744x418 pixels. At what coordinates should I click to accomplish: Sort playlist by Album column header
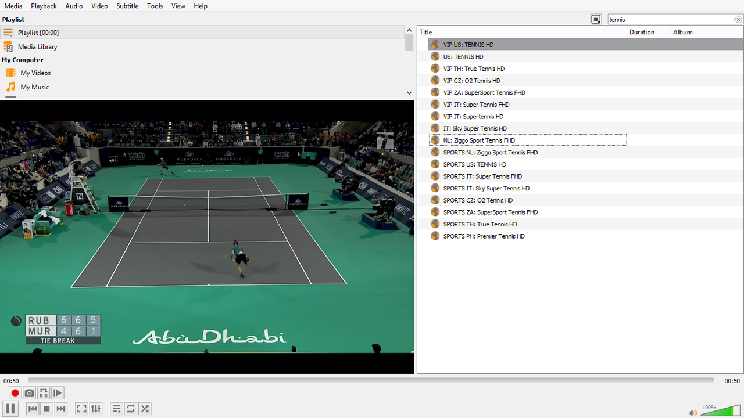707,32
